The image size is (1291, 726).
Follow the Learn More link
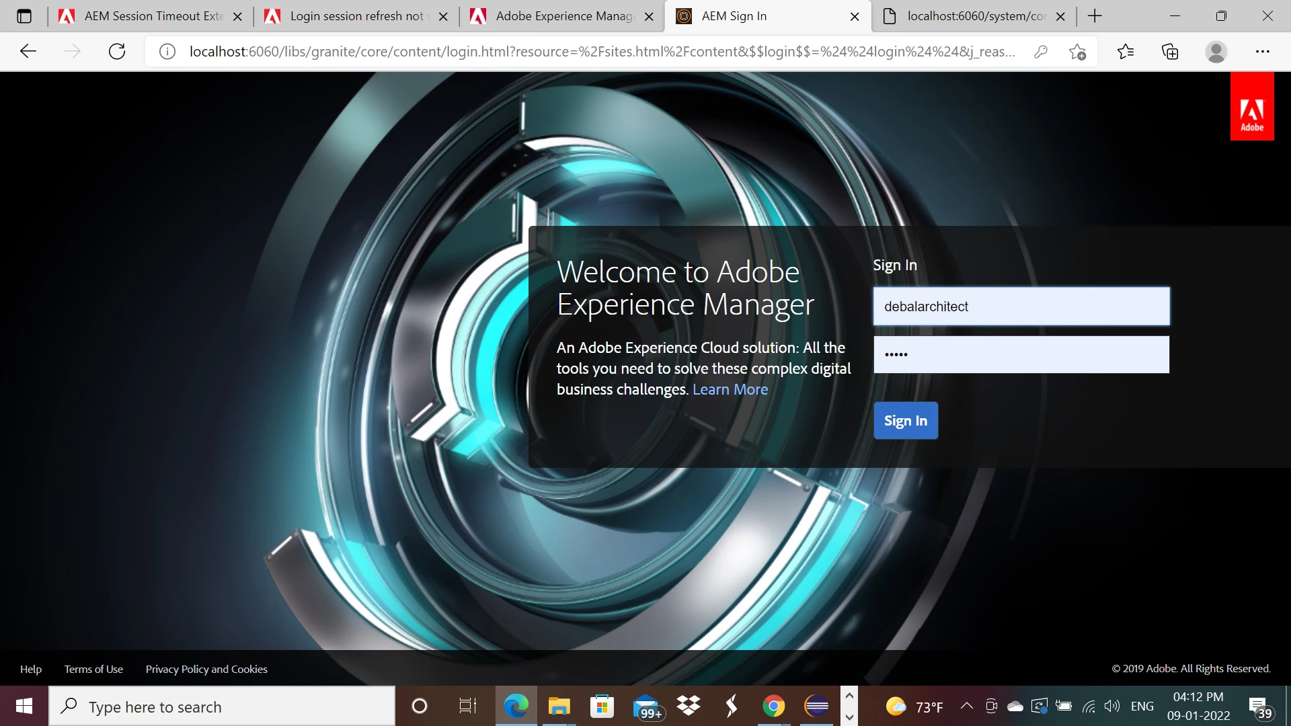point(730,390)
